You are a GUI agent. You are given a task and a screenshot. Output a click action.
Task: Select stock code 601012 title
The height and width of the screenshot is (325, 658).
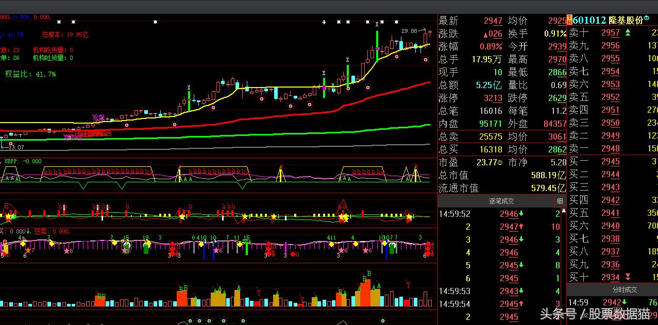(x=589, y=20)
